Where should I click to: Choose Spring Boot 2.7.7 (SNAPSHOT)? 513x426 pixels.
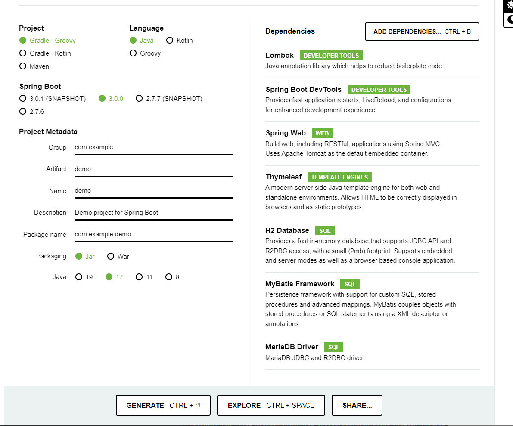point(169,99)
